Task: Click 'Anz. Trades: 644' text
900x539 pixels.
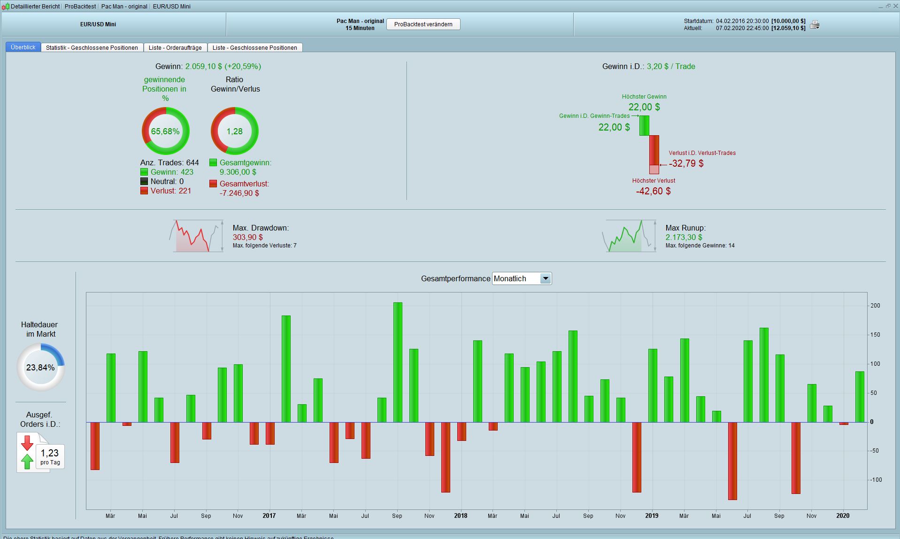Action: pos(169,162)
